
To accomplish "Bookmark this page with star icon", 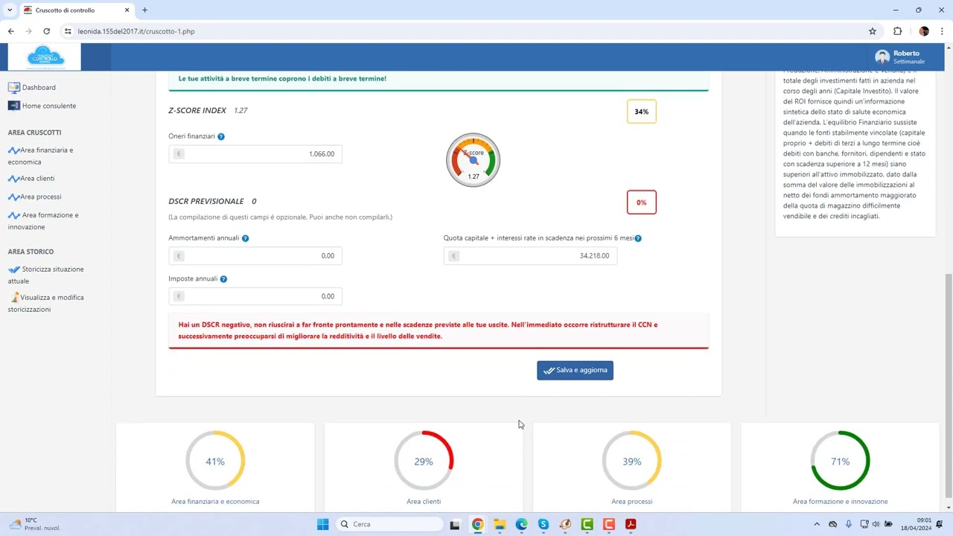I will tap(873, 31).
